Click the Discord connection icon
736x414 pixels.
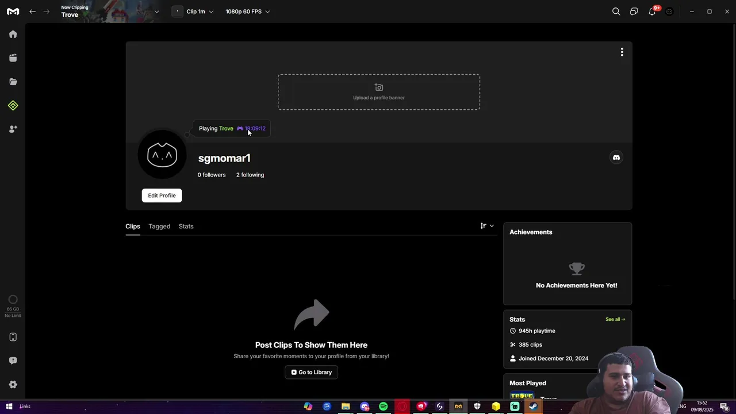(x=616, y=158)
